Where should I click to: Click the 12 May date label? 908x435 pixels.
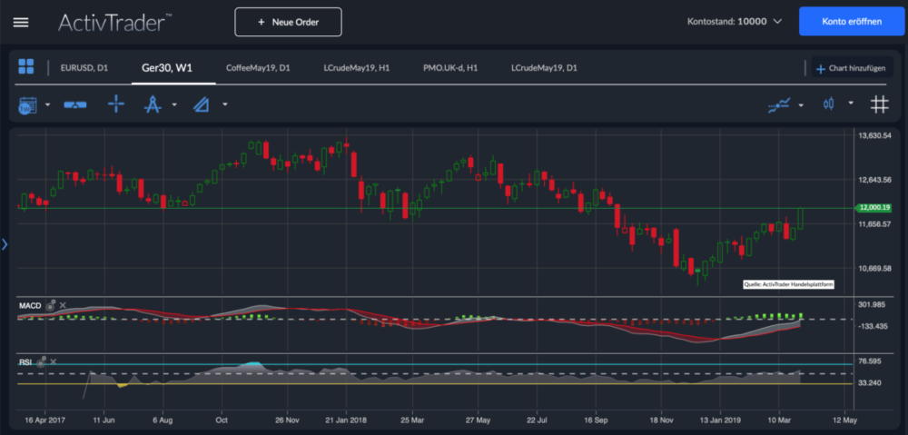[844, 419]
